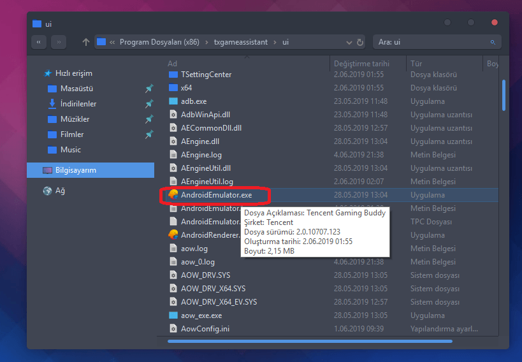Open Hızlı erişim in sidebar
This screenshot has width=522, height=362.
click(x=73, y=73)
